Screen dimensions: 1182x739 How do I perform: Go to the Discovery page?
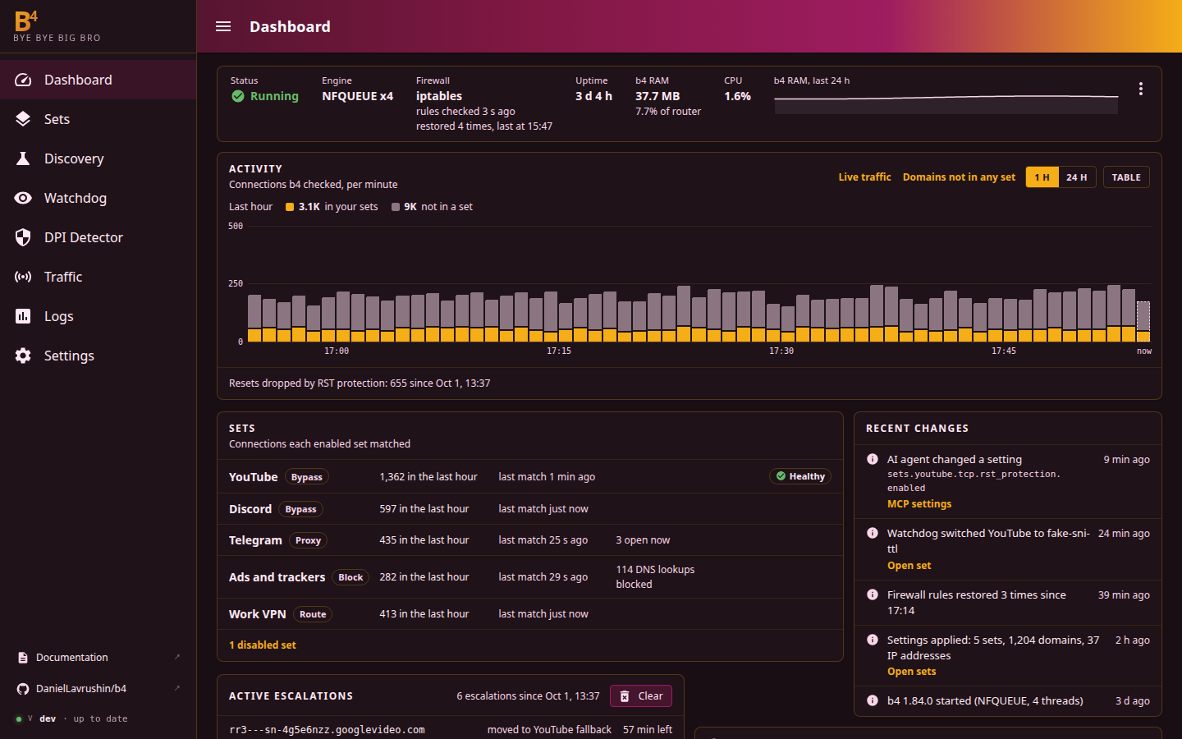coord(98,158)
